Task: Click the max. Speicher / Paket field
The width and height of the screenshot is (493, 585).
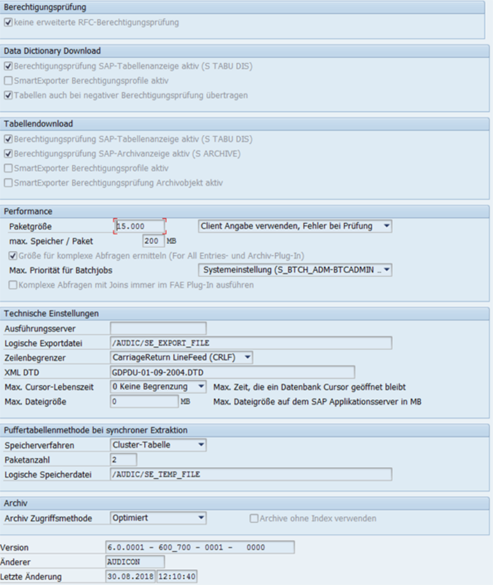Action: coord(153,241)
